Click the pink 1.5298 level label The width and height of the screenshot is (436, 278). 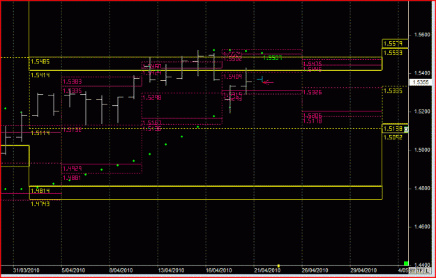tap(151, 98)
